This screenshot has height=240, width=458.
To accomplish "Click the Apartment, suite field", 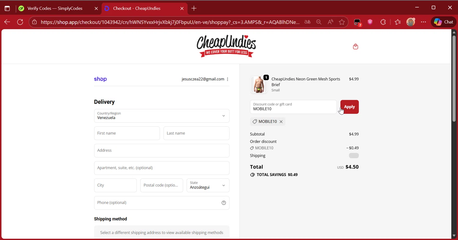I will [162, 168].
